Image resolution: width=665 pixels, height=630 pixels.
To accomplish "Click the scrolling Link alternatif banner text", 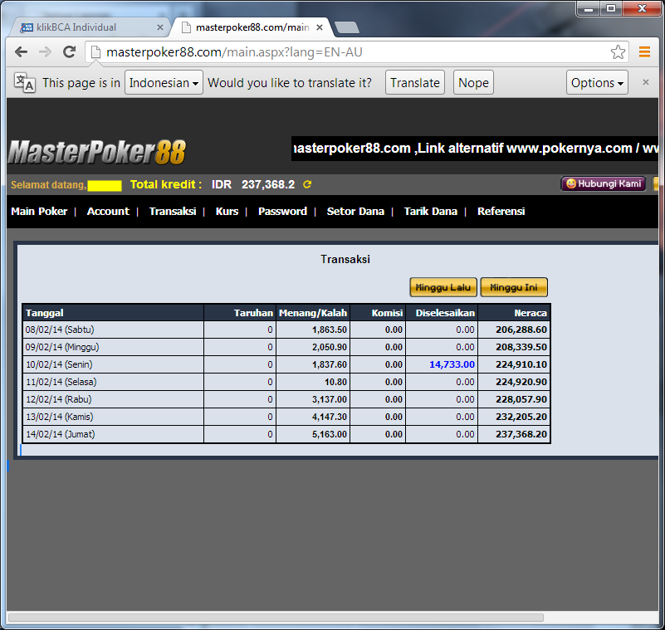I will tap(475, 149).
